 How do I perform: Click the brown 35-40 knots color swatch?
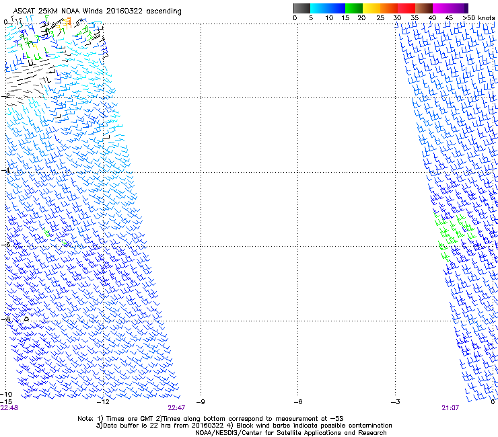(x=424, y=8)
